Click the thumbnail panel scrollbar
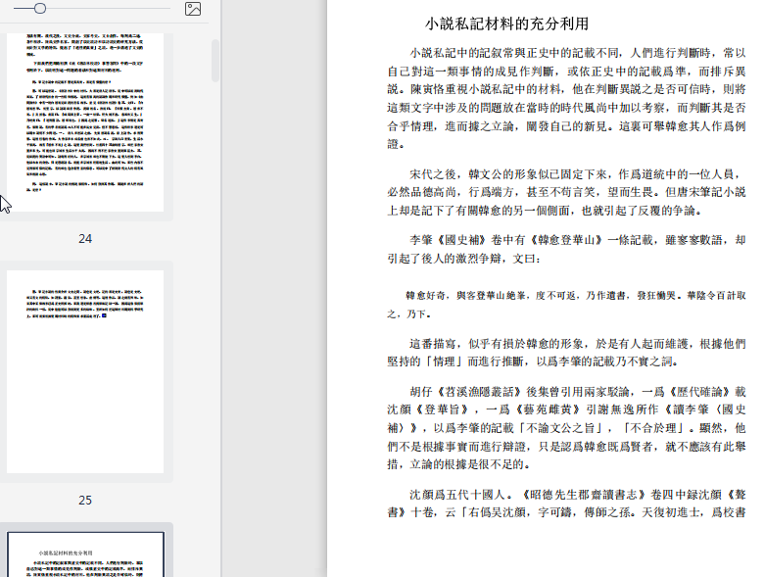This screenshot has width=764, height=577. (215, 61)
